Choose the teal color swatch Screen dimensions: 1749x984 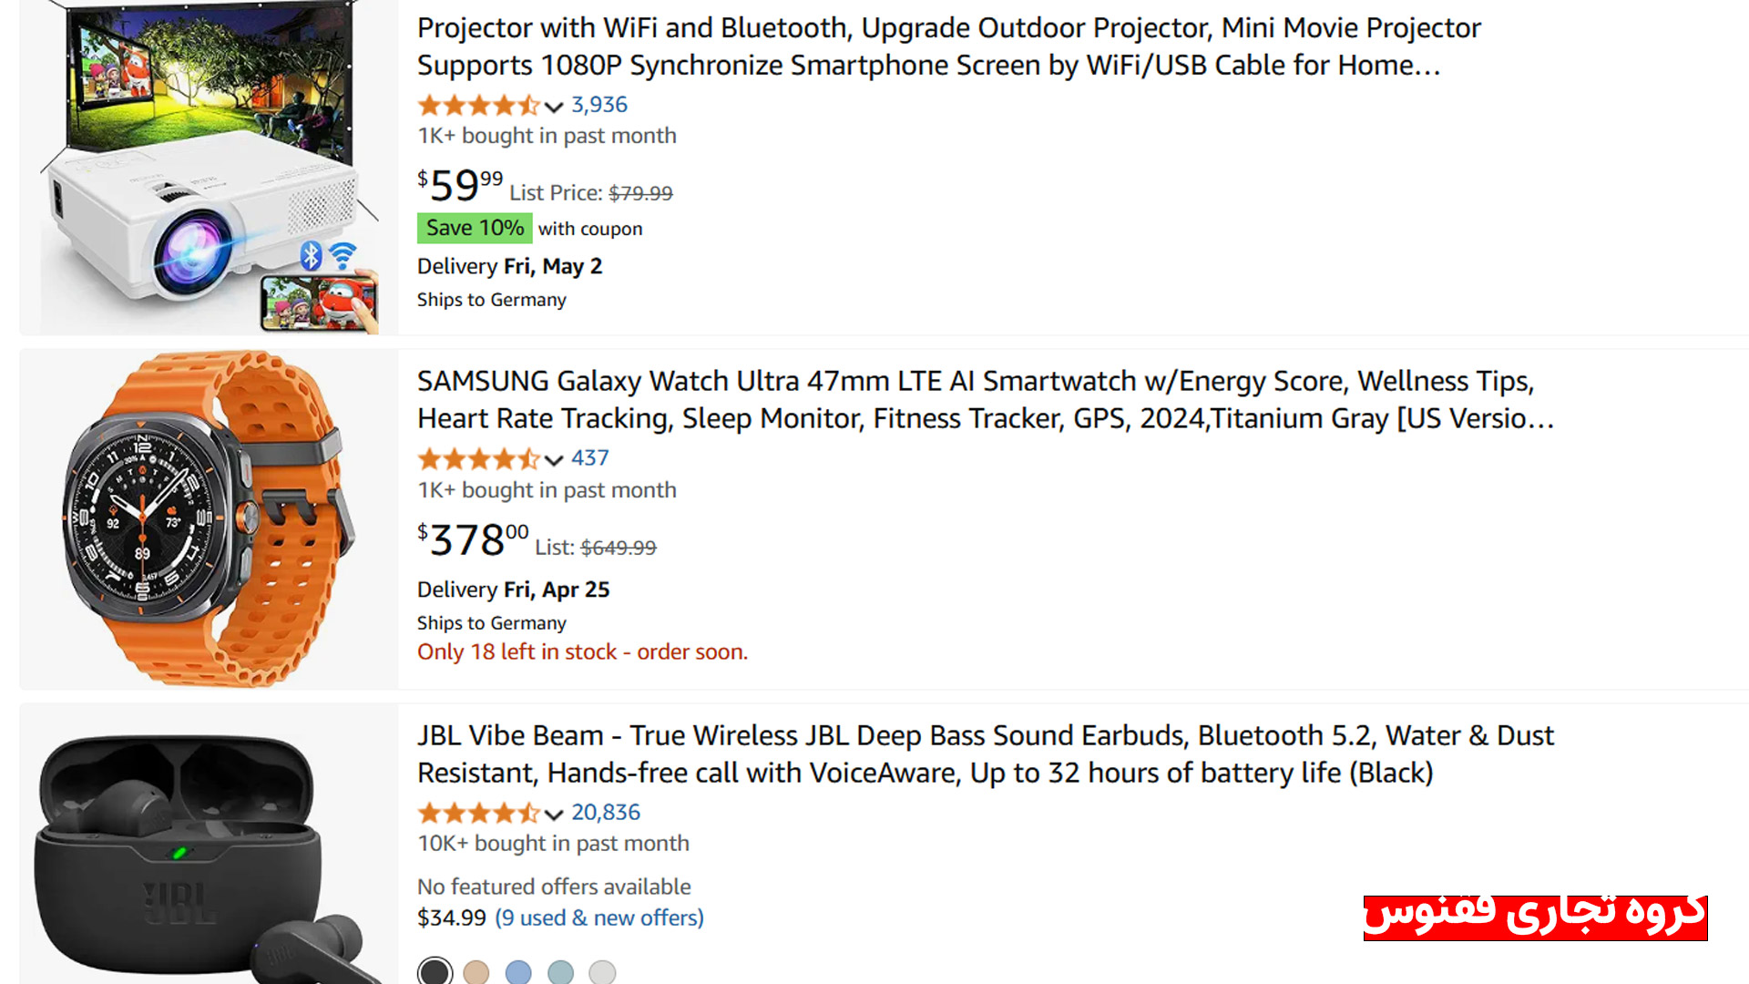[x=560, y=972]
